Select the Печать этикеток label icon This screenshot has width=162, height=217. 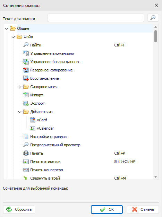click(x=26, y=162)
